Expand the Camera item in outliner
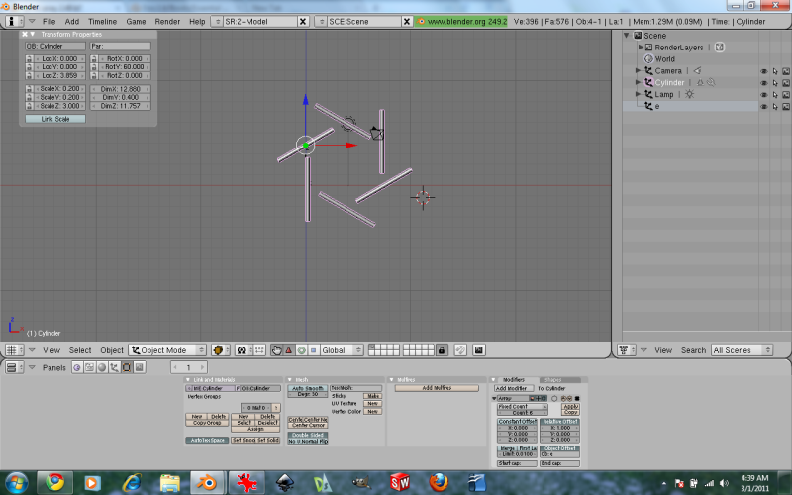 tap(638, 70)
